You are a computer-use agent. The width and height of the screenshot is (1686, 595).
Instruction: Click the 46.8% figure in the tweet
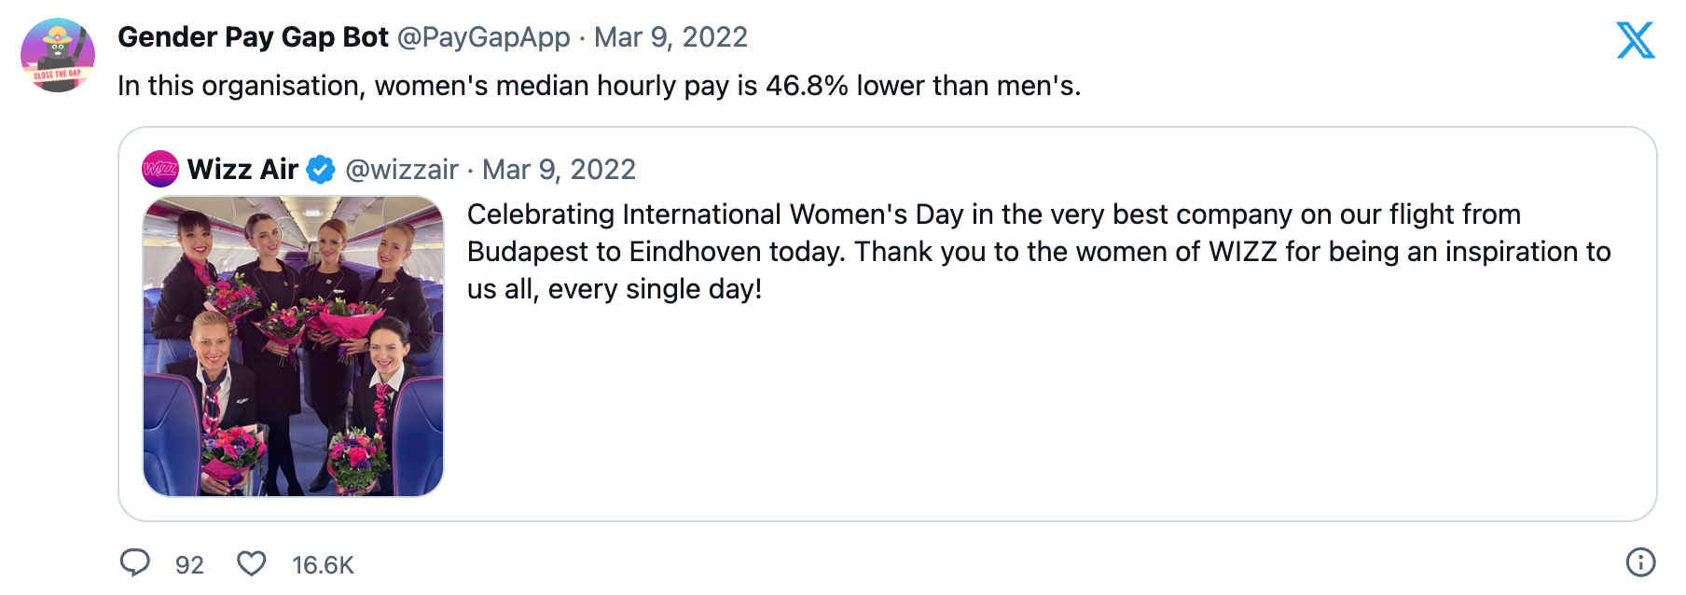click(807, 86)
